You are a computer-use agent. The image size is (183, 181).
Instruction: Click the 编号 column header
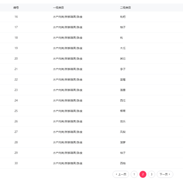[16, 8]
